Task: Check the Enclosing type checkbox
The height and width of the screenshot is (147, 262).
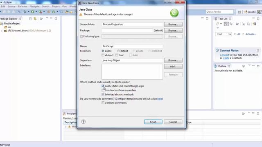Action: pos(81,36)
